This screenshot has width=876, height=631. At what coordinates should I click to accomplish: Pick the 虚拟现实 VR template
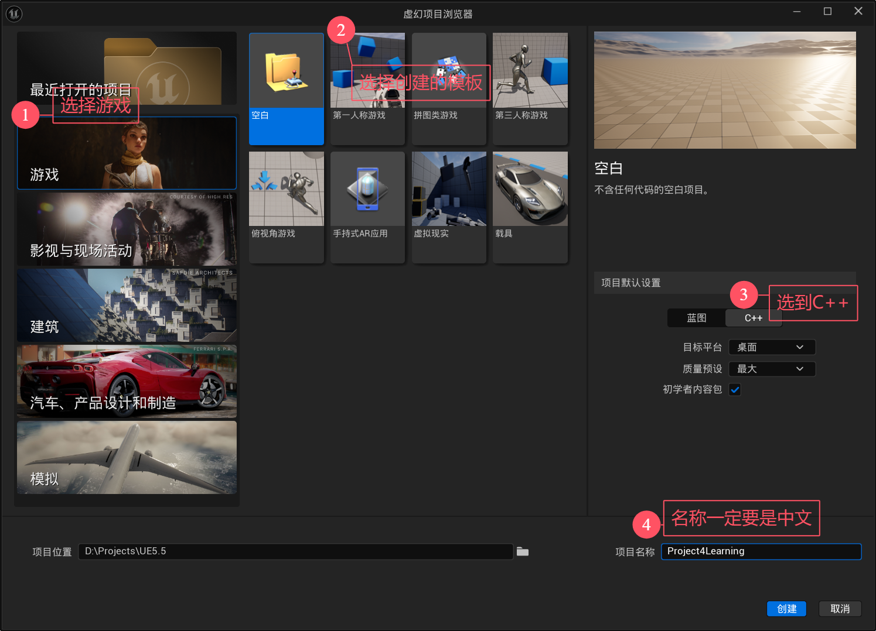[449, 207]
